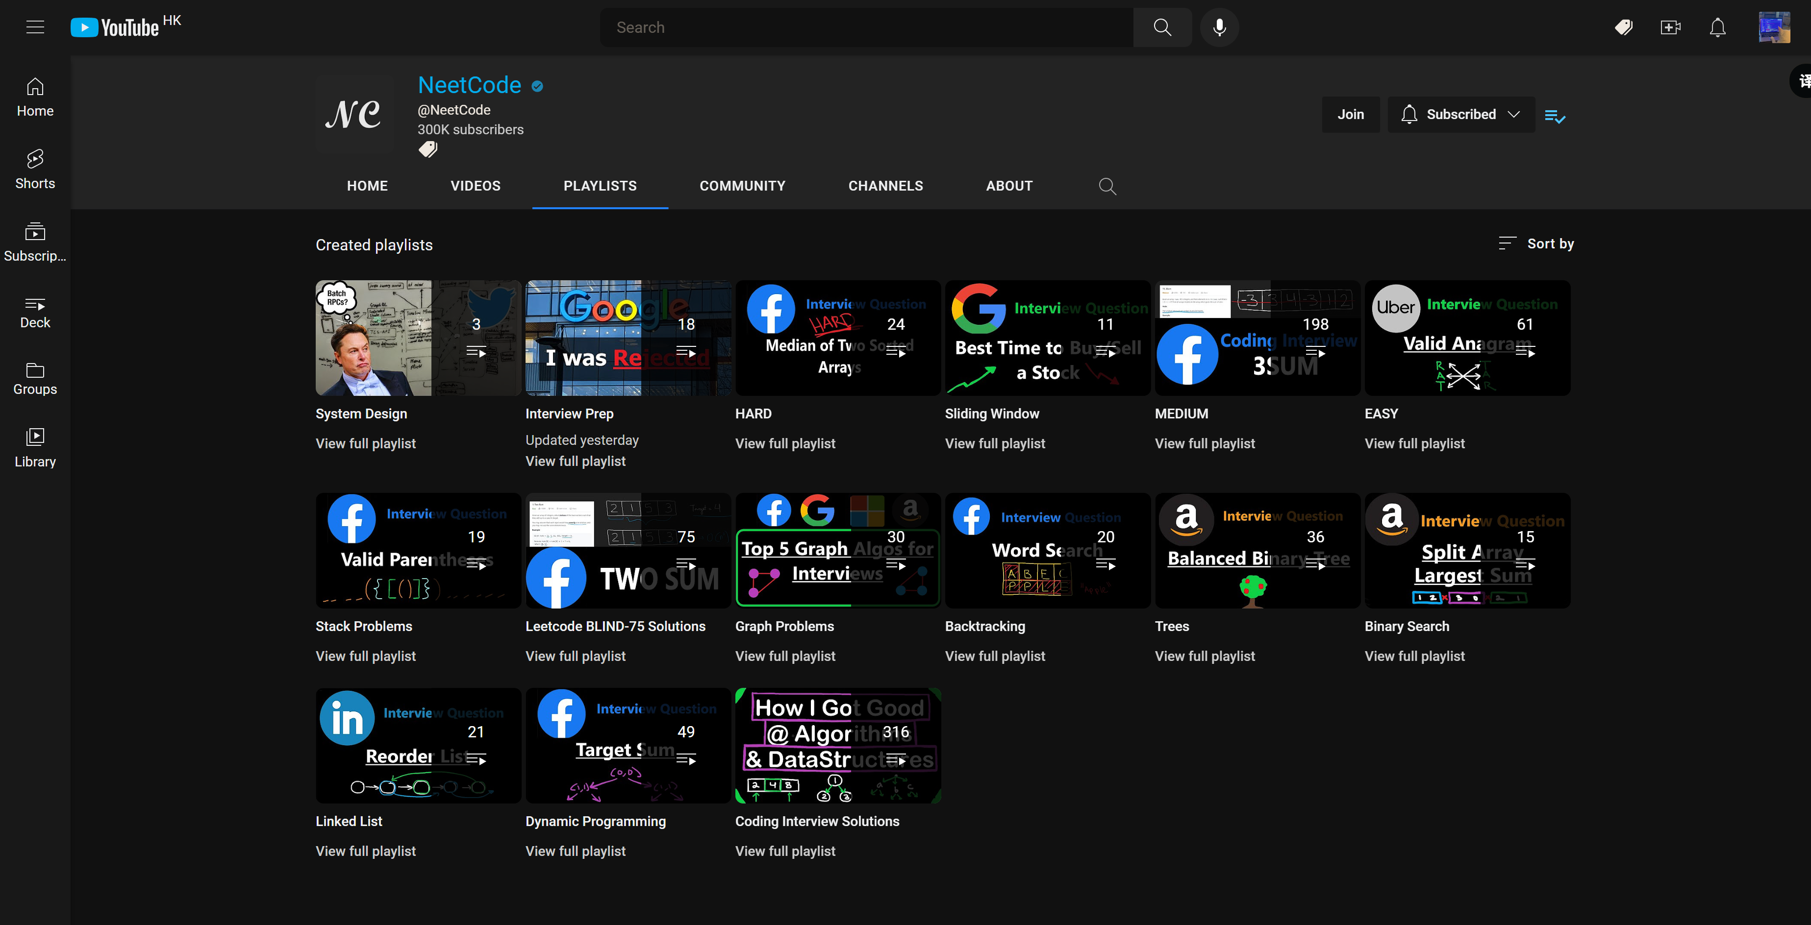
Task: Go to Subscriptions in sidebar
Action: [35, 243]
